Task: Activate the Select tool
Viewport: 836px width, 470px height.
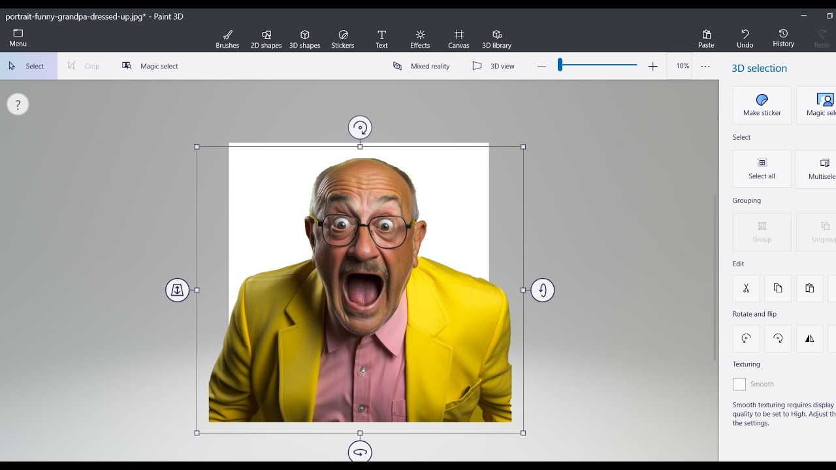Action: coord(29,66)
